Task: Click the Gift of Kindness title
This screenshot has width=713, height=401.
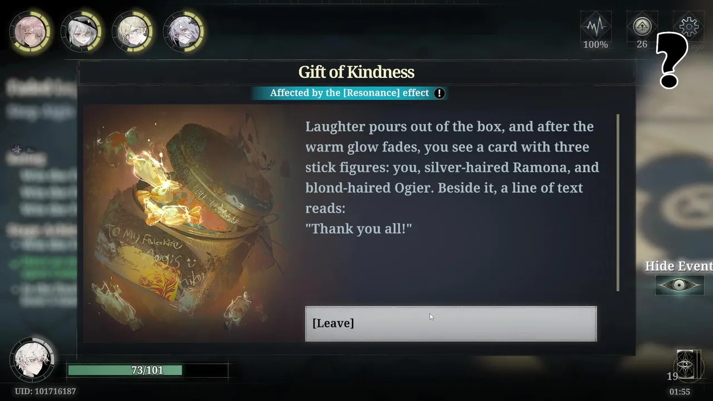Action: coord(356,72)
